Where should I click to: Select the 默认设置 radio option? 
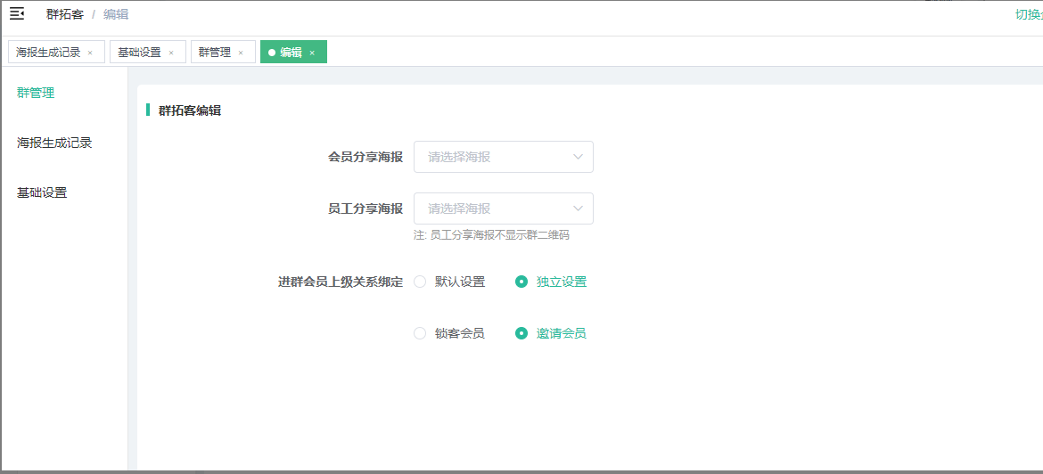(420, 282)
